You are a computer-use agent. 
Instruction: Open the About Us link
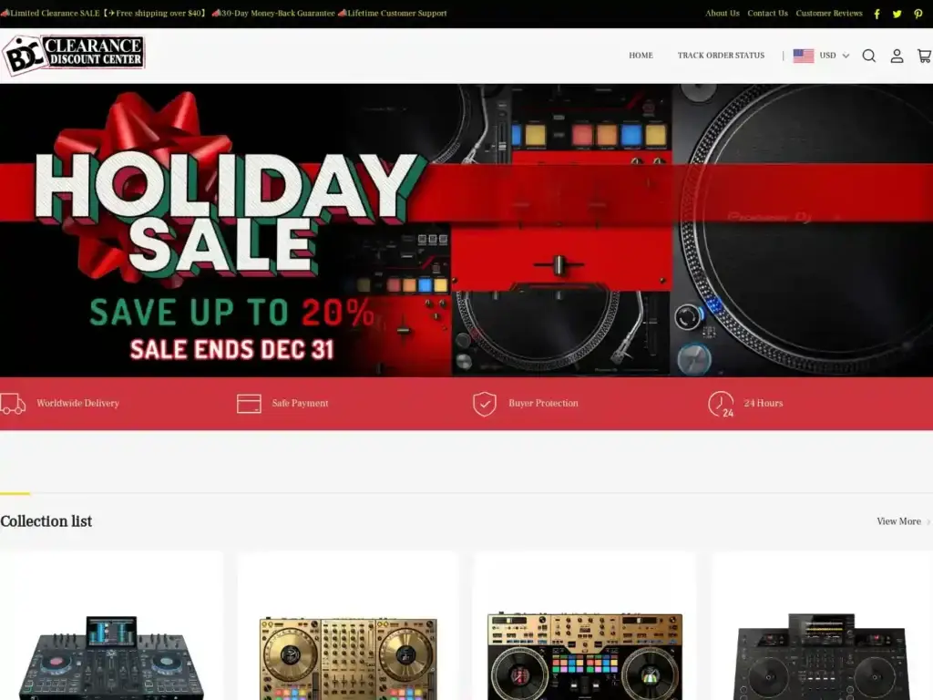click(723, 13)
